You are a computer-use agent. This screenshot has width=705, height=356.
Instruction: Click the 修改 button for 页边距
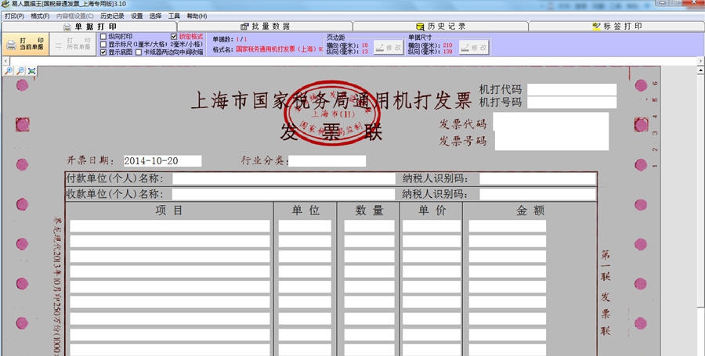pyautogui.click(x=389, y=48)
